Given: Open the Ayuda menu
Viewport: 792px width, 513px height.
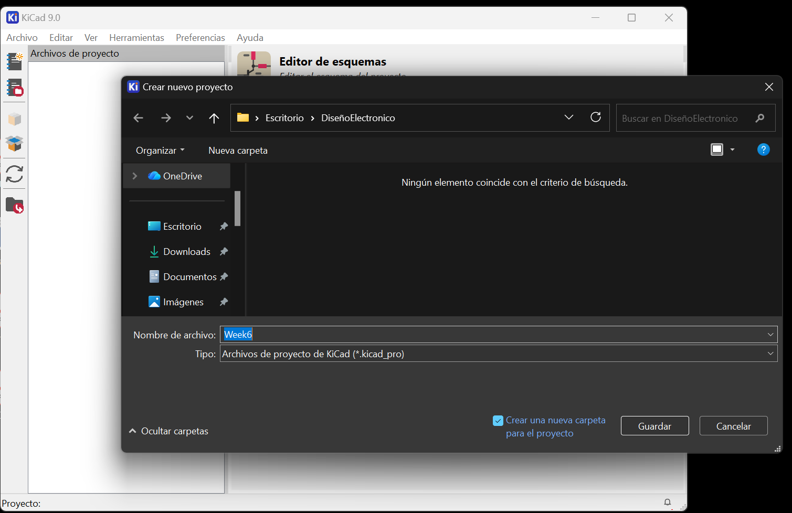Looking at the screenshot, I should (250, 38).
